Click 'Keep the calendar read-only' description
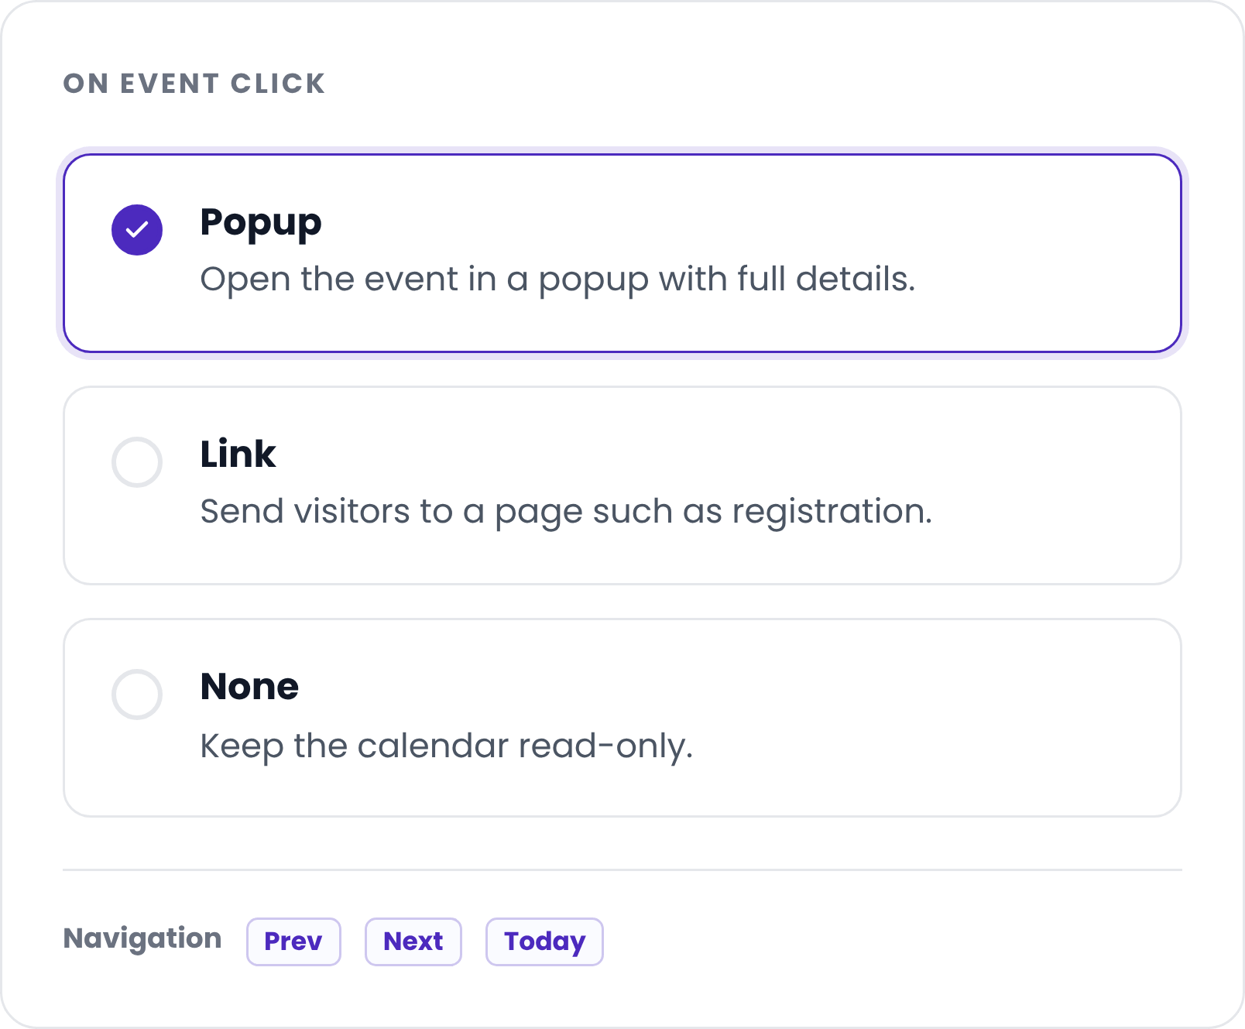 pos(447,746)
